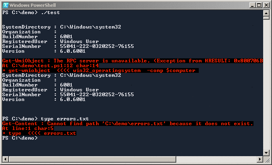Click the horizontal scrollbar right arrow
Screen dimensions: 272x165
tap(260, 158)
